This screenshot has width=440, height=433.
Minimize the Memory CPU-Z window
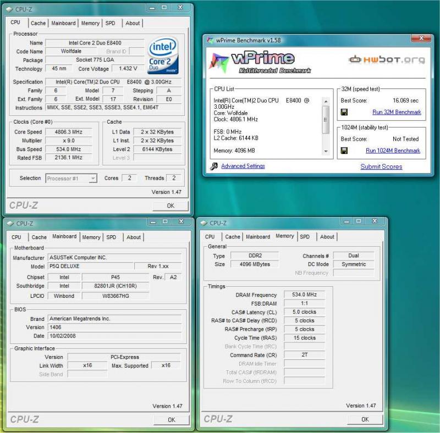(346, 221)
